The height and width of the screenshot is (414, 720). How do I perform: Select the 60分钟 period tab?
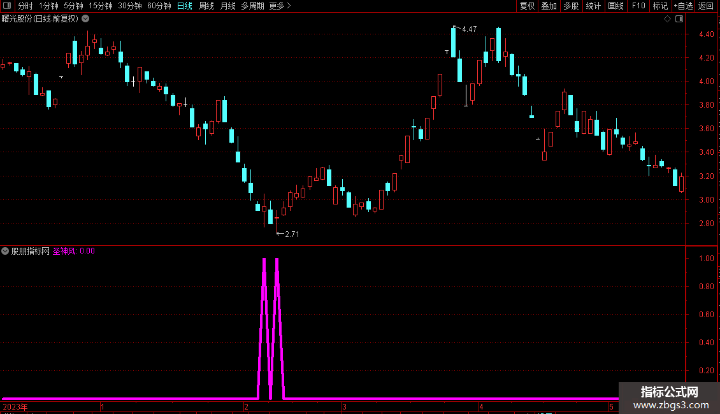point(159,6)
